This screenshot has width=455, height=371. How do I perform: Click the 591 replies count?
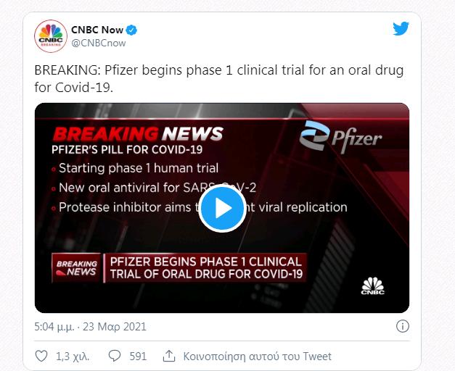[138, 356]
